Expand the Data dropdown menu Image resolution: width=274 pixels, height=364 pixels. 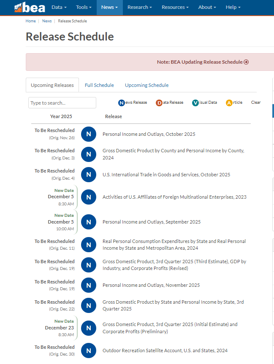59,7
